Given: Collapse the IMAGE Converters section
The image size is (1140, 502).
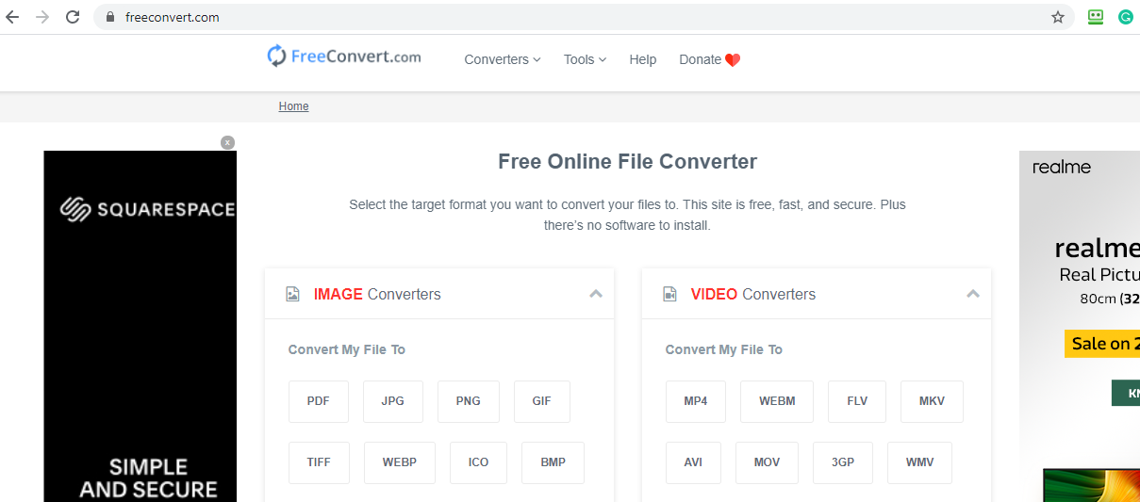Looking at the screenshot, I should click(x=596, y=294).
